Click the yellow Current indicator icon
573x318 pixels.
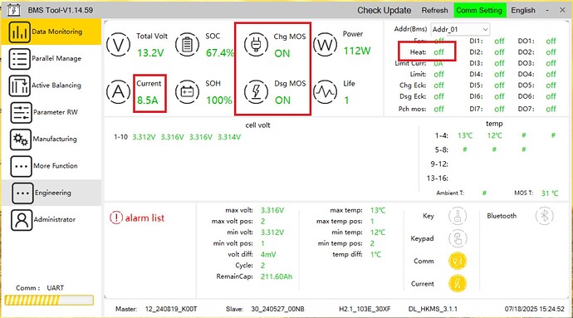458,284
